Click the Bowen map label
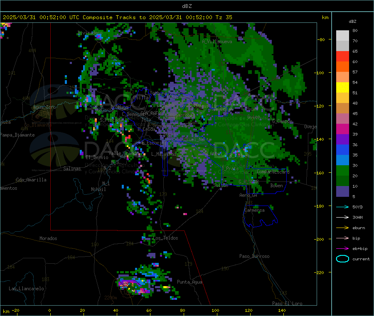 tap(276, 186)
